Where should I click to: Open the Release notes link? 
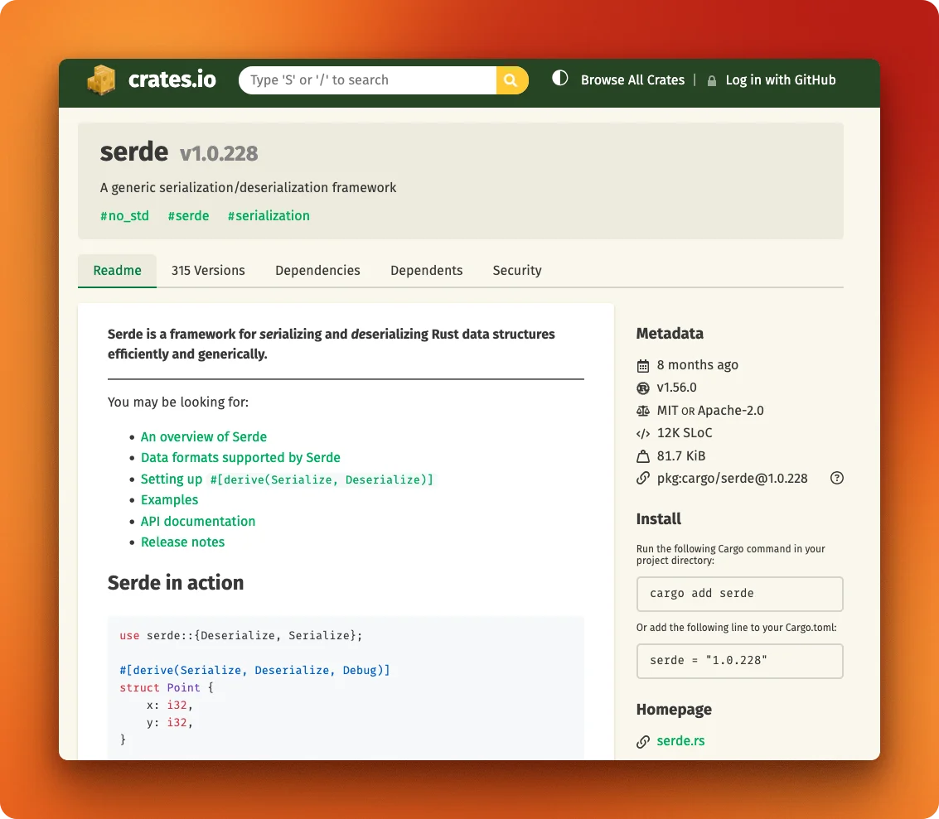pos(182,542)
